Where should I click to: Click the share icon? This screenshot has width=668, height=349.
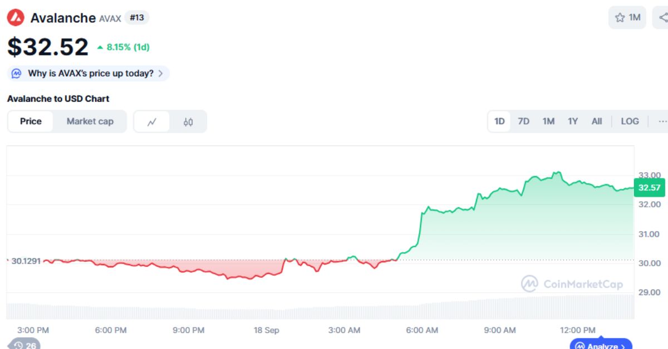click(662, 18)
